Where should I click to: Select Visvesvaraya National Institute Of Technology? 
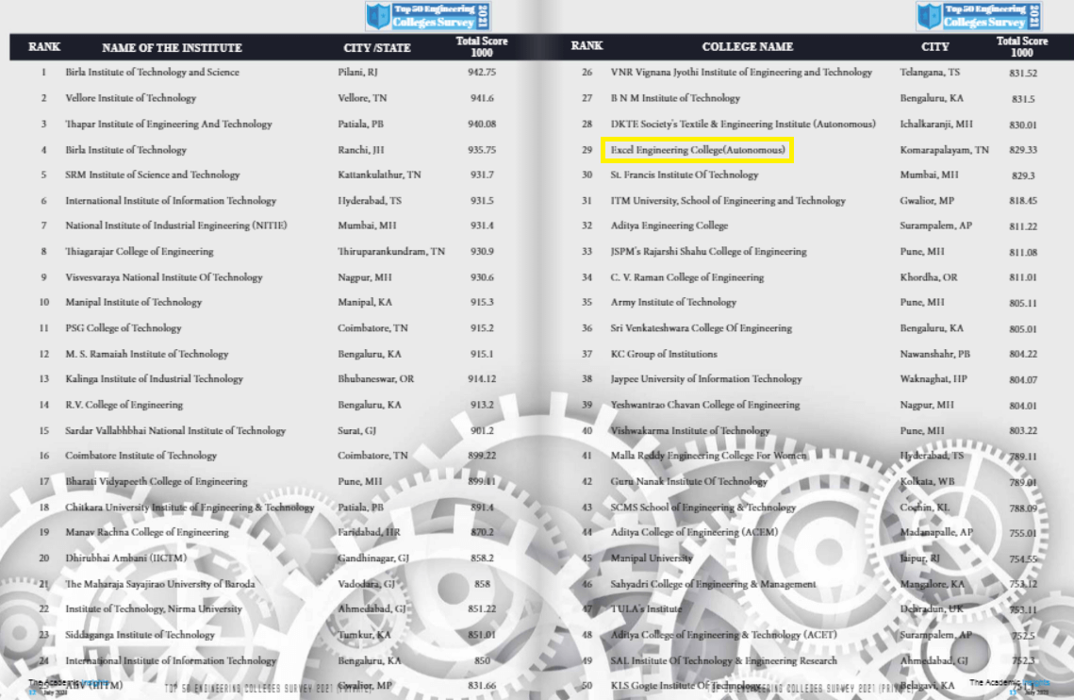(x=164, y=277)
